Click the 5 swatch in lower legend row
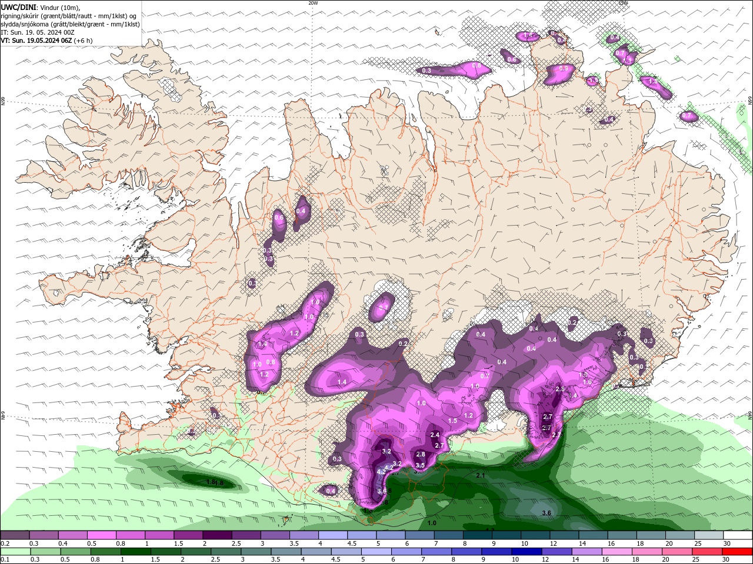Image resolution: width=753 pixels, height=564 pixels. pyautogui.click(x=376, y=552)
